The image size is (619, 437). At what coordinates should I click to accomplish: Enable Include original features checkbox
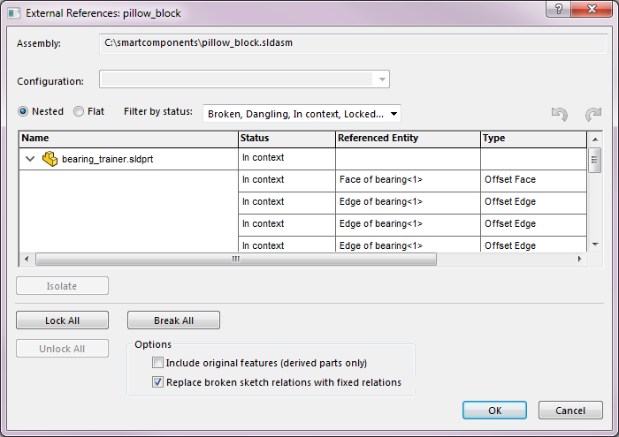click(158, 363)
